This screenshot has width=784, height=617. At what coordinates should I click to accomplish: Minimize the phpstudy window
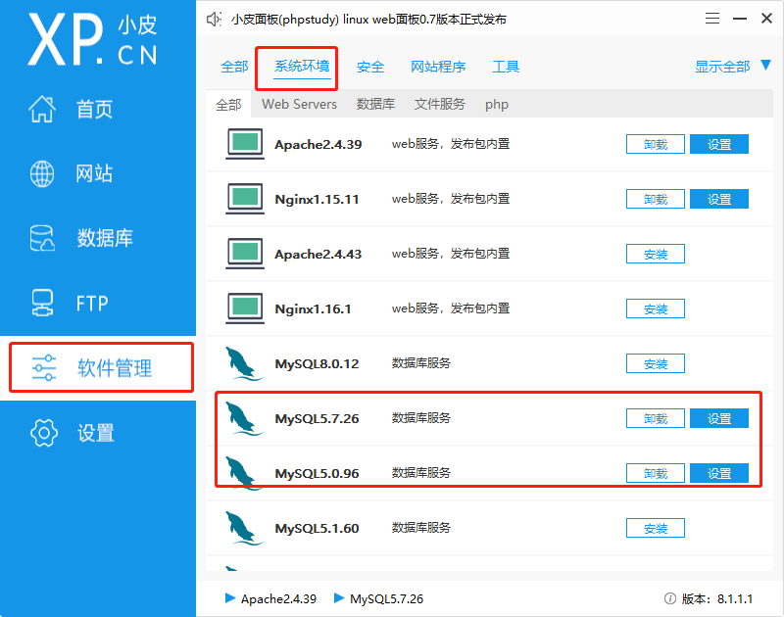[x=740, y=19]
